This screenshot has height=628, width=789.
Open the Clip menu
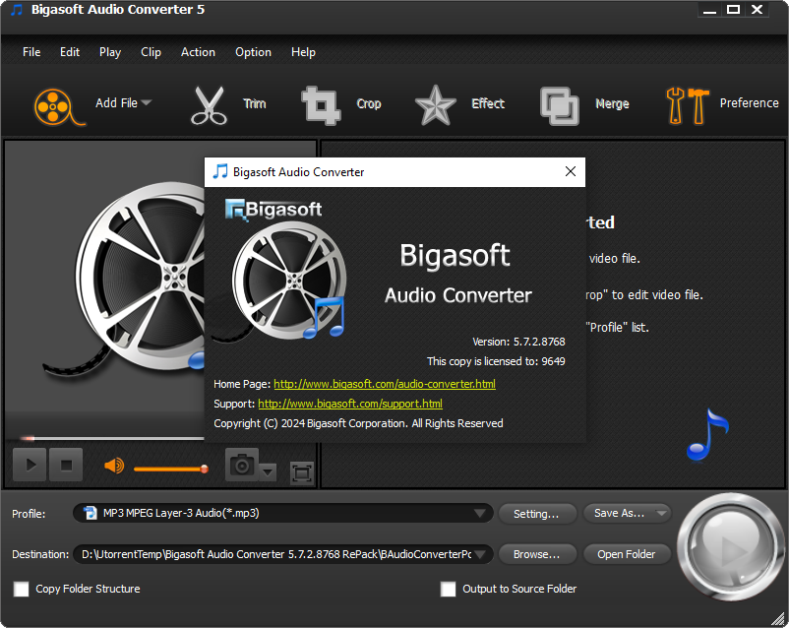151,52
